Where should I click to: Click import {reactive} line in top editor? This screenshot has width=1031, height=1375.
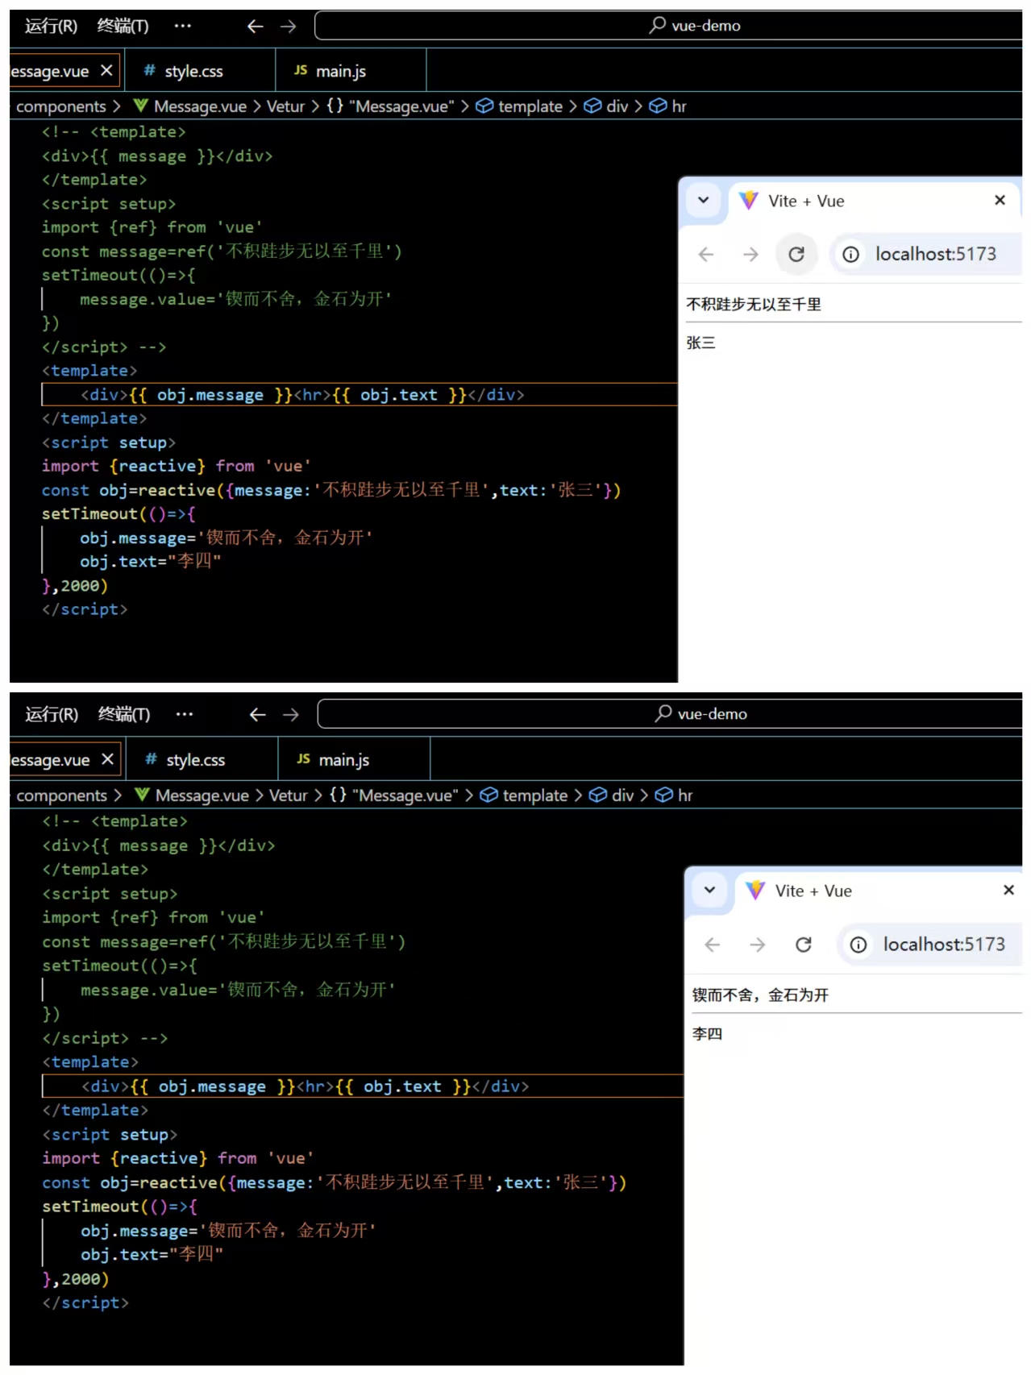[176, 467]
